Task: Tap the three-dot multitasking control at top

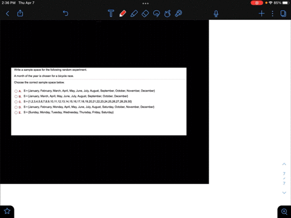Action: click(145, 3)
